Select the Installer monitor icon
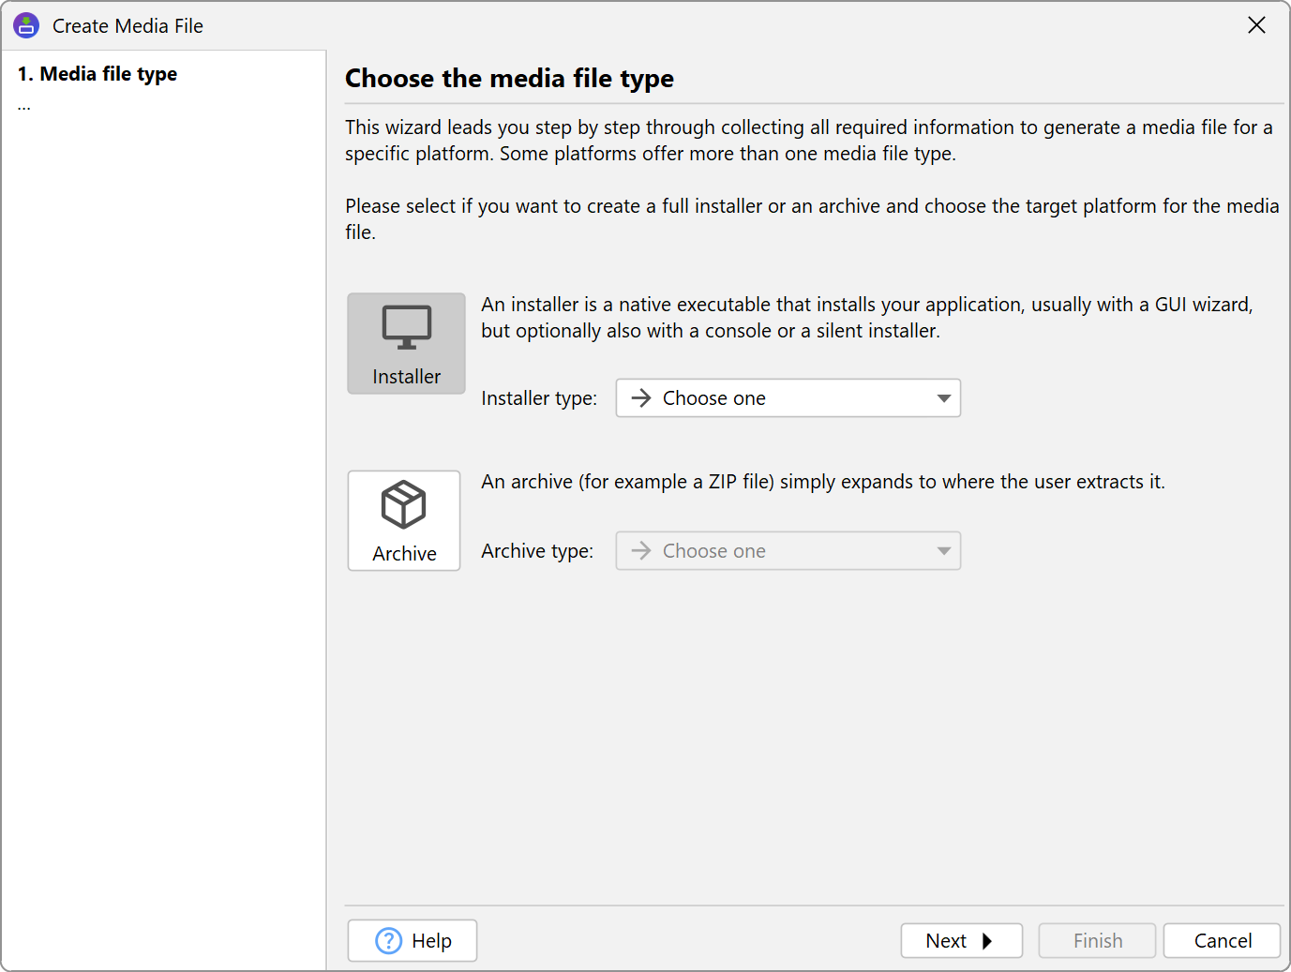1291x972 pixels. (406, 328)
